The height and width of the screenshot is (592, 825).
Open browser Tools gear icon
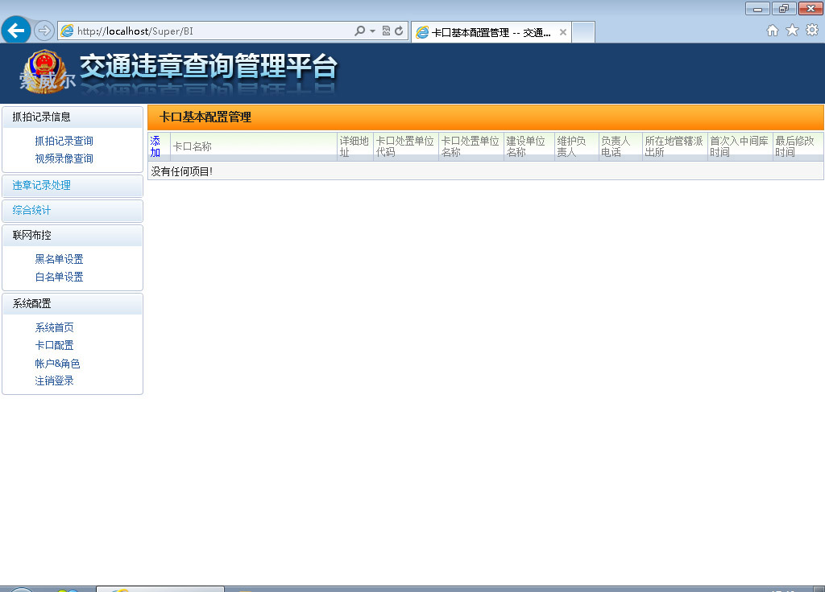(x=812, y=31)
